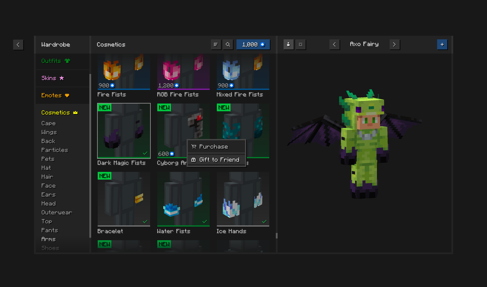Viewport: 487px width, 287px height.
Task: Switch to the Skins tab
Action: 49,78
